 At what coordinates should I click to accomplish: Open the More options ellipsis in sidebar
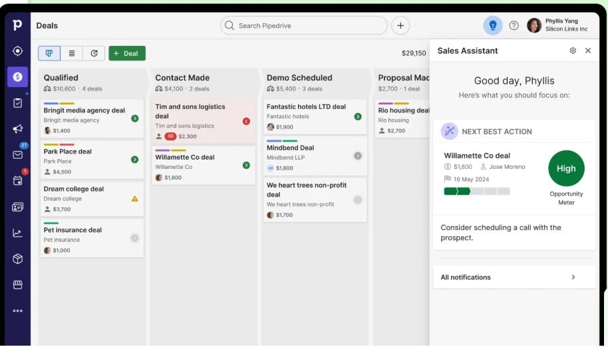[x=17, y=310]
